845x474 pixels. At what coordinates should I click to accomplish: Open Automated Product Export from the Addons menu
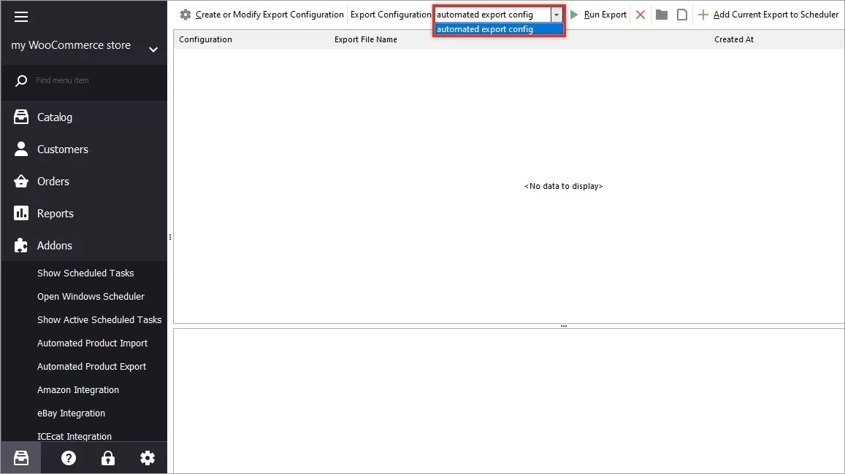tap(91, 366)
